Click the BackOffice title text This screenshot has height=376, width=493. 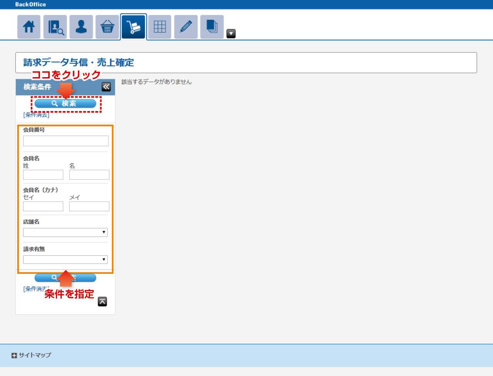coord(30,4)
